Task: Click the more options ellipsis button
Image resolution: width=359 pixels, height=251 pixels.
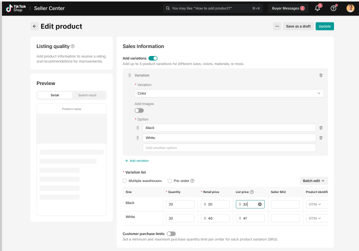Action: [x=277, y=26]
